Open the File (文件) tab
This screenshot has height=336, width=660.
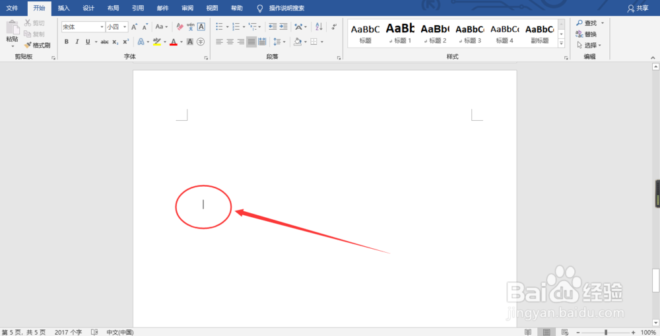click(x=12, y=8)
